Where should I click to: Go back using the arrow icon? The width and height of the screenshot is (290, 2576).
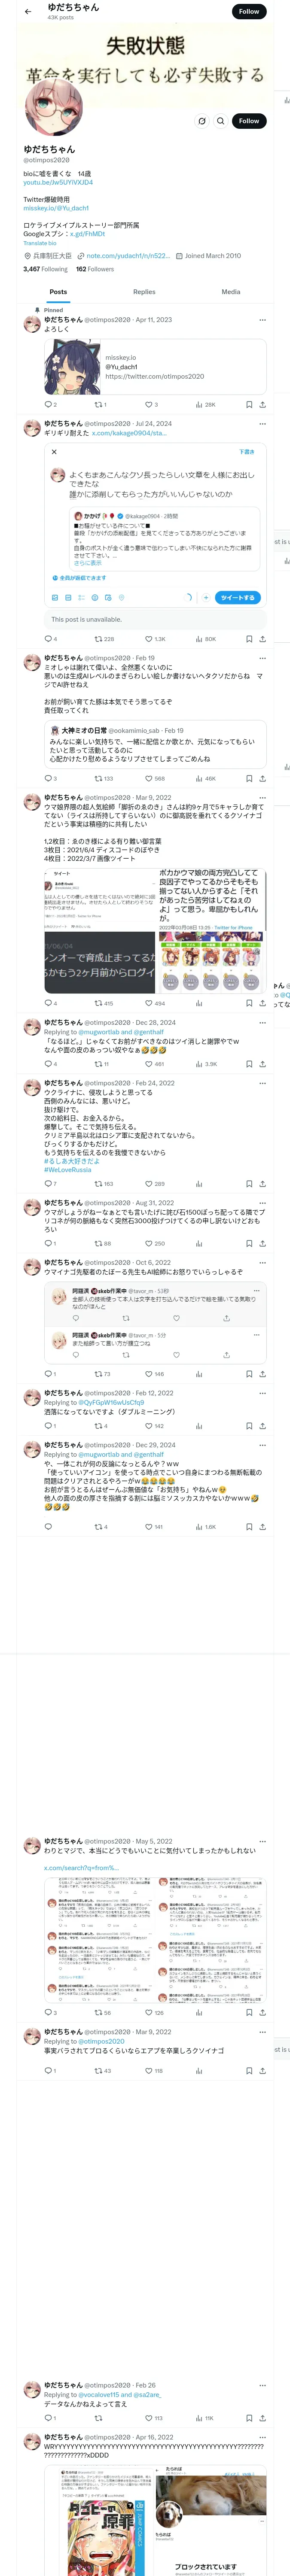pyautogui.click(x=27, y=11)
